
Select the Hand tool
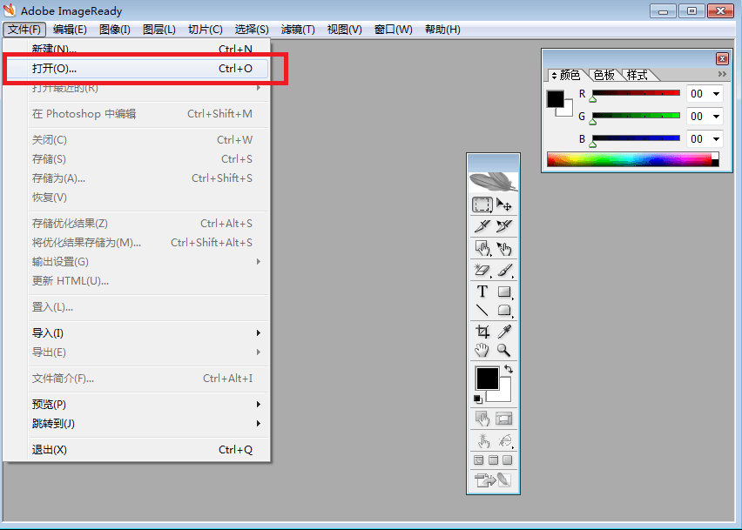(482, 351)
